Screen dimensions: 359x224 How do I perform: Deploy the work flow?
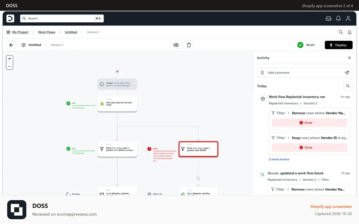pyautogui.click(x=339, y=45)
